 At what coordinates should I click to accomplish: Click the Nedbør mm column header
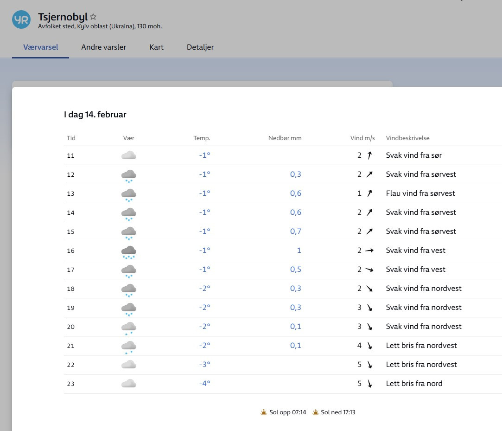[x=285, y=138]
